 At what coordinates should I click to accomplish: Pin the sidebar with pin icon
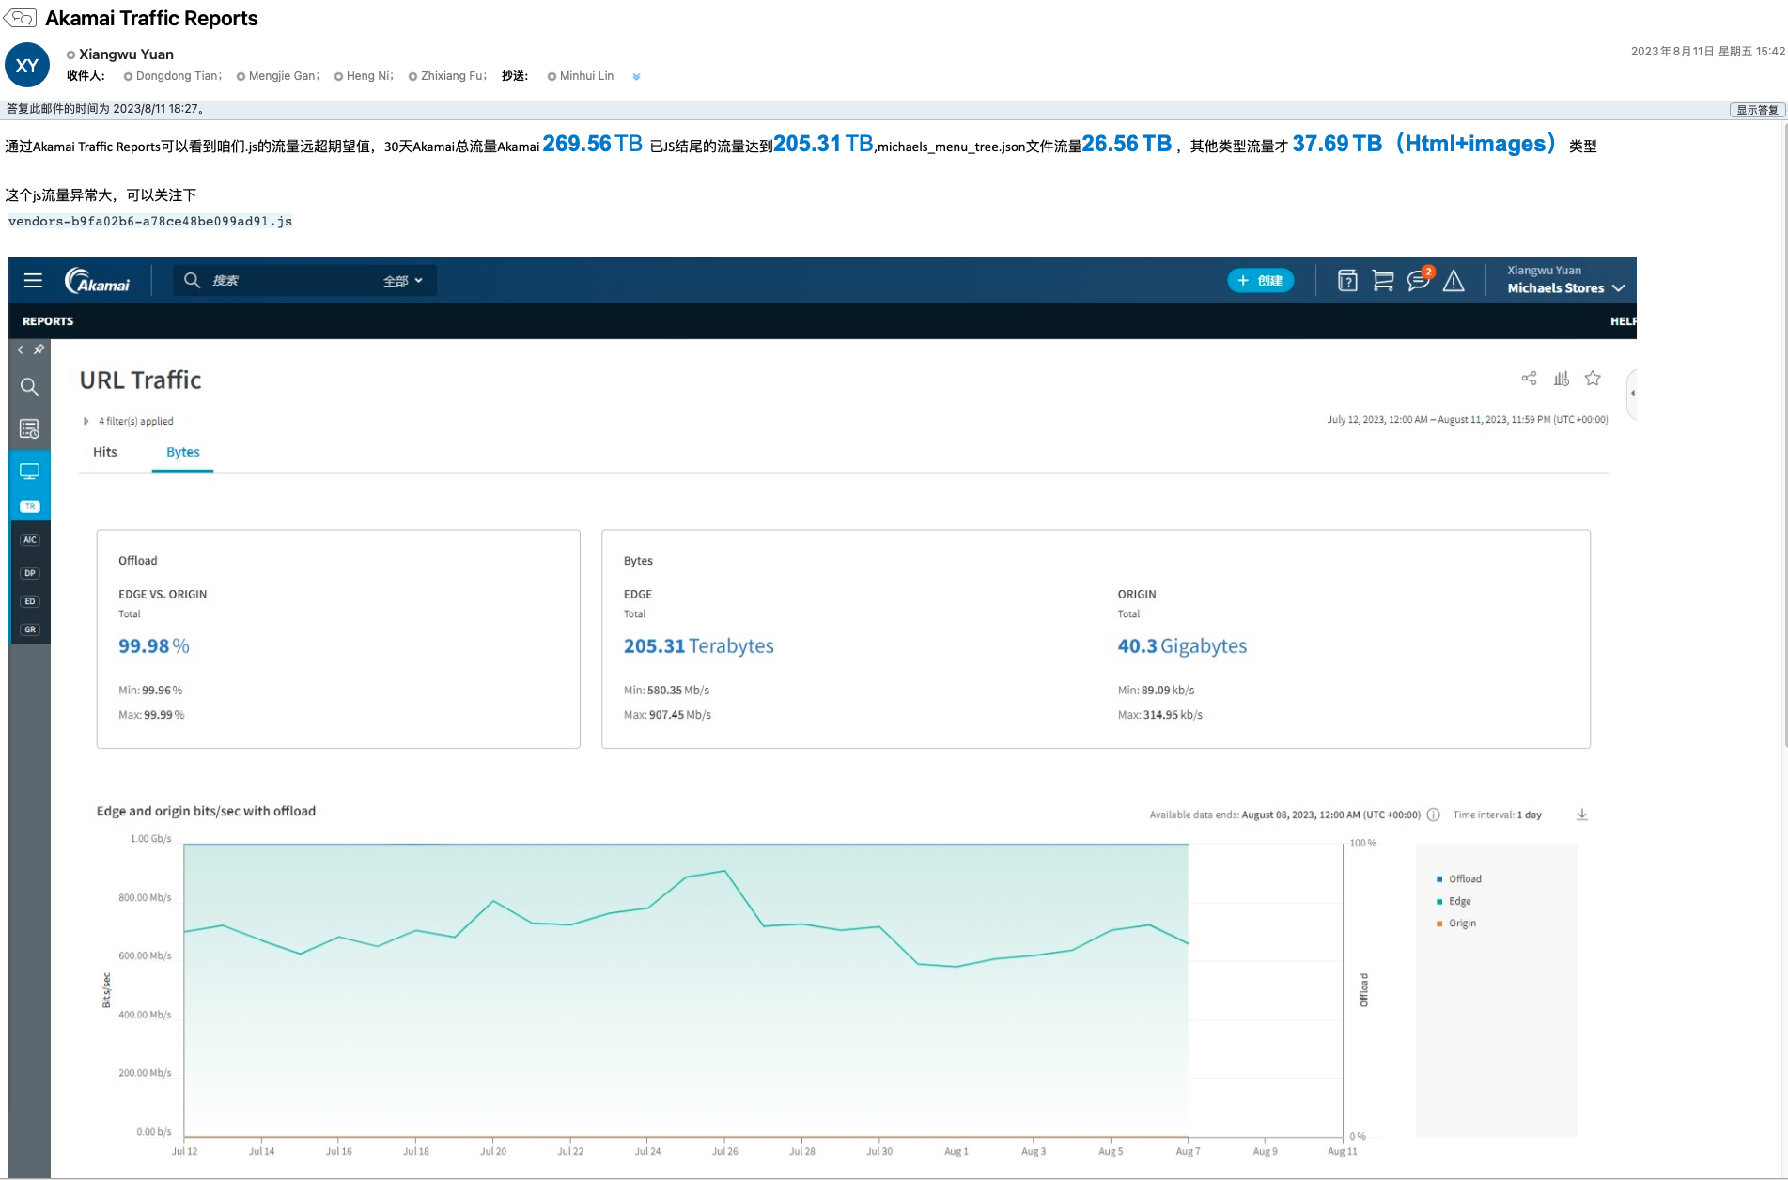[x=39, y=349]
